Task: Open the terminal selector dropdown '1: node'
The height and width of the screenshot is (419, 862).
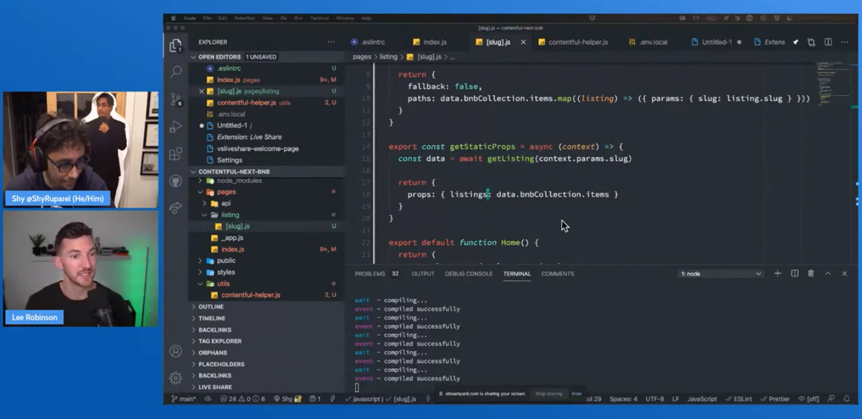Action: (x=720, y=274)
